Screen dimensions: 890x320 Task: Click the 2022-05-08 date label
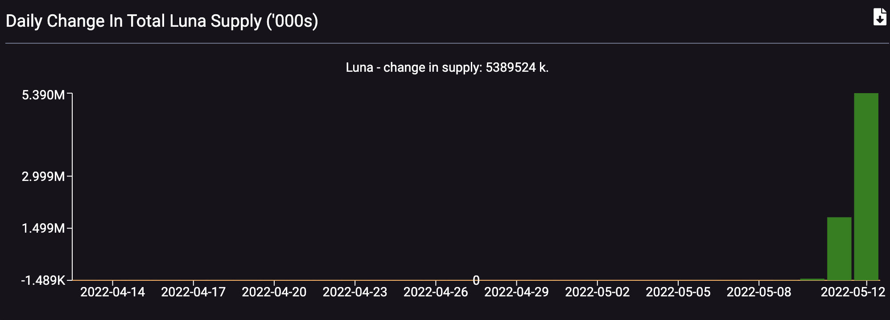click(x=759, y=292)
